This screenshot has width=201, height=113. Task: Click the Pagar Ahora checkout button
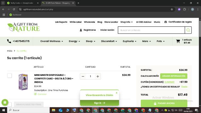pyautogui.click(x=164, y=103)
